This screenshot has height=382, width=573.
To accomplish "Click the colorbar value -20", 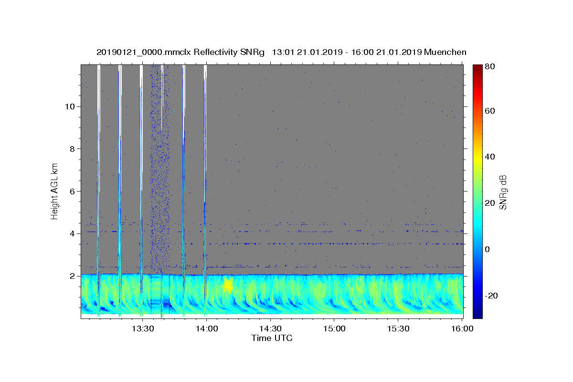I will pos(492,296).
